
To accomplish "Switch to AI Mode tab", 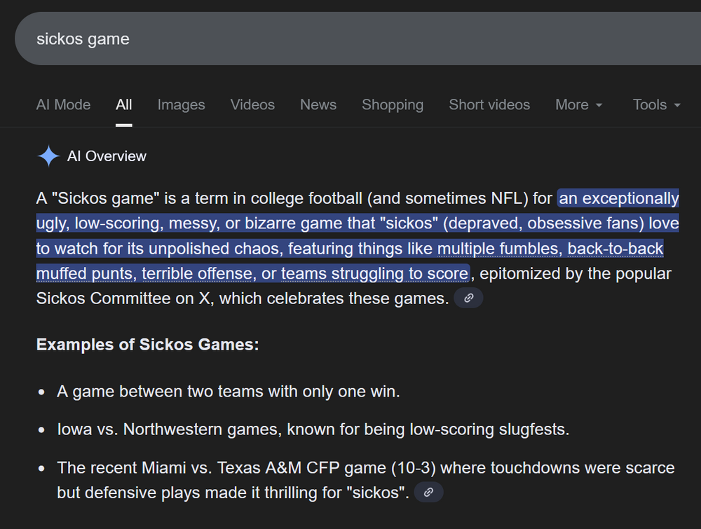I will pos(63,105).
